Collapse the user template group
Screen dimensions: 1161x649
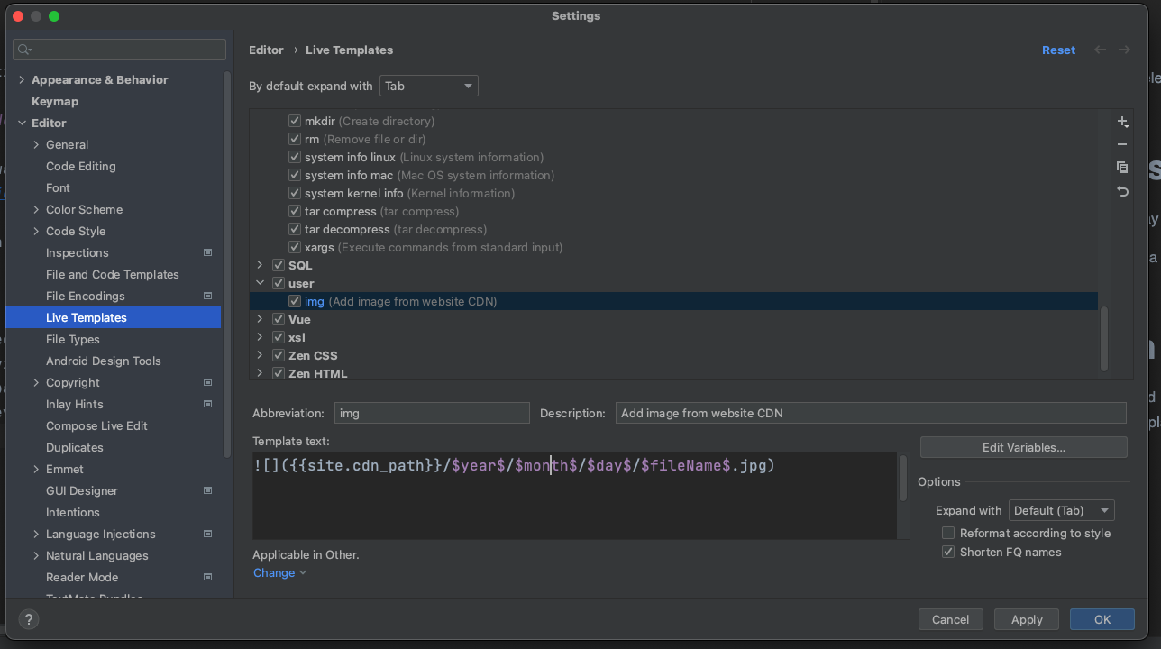(x=260, y=283)
